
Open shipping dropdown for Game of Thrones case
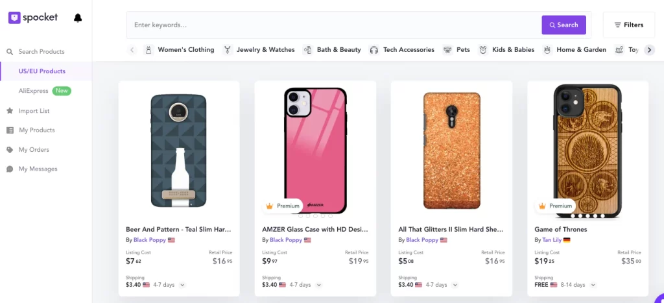click(593, 285)
